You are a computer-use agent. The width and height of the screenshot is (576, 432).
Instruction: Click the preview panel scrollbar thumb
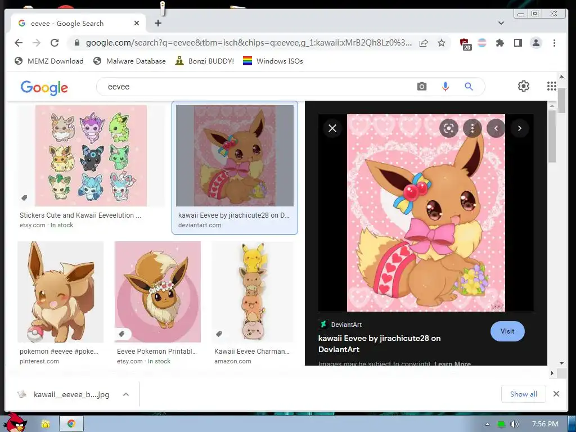click(x=552, y=136)
